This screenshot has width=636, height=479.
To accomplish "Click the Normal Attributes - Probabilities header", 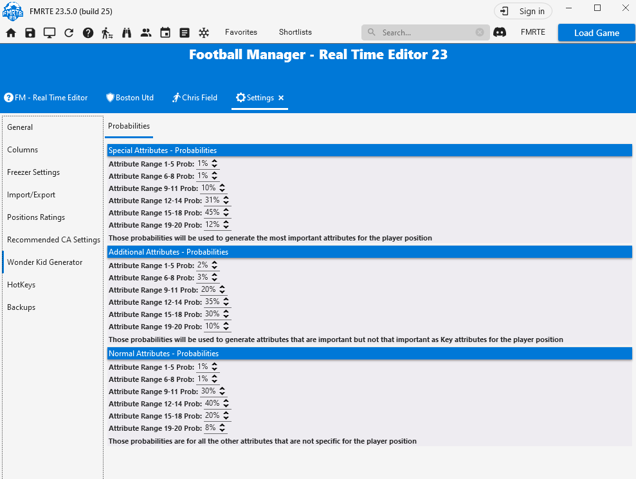I will pos(370,354).
